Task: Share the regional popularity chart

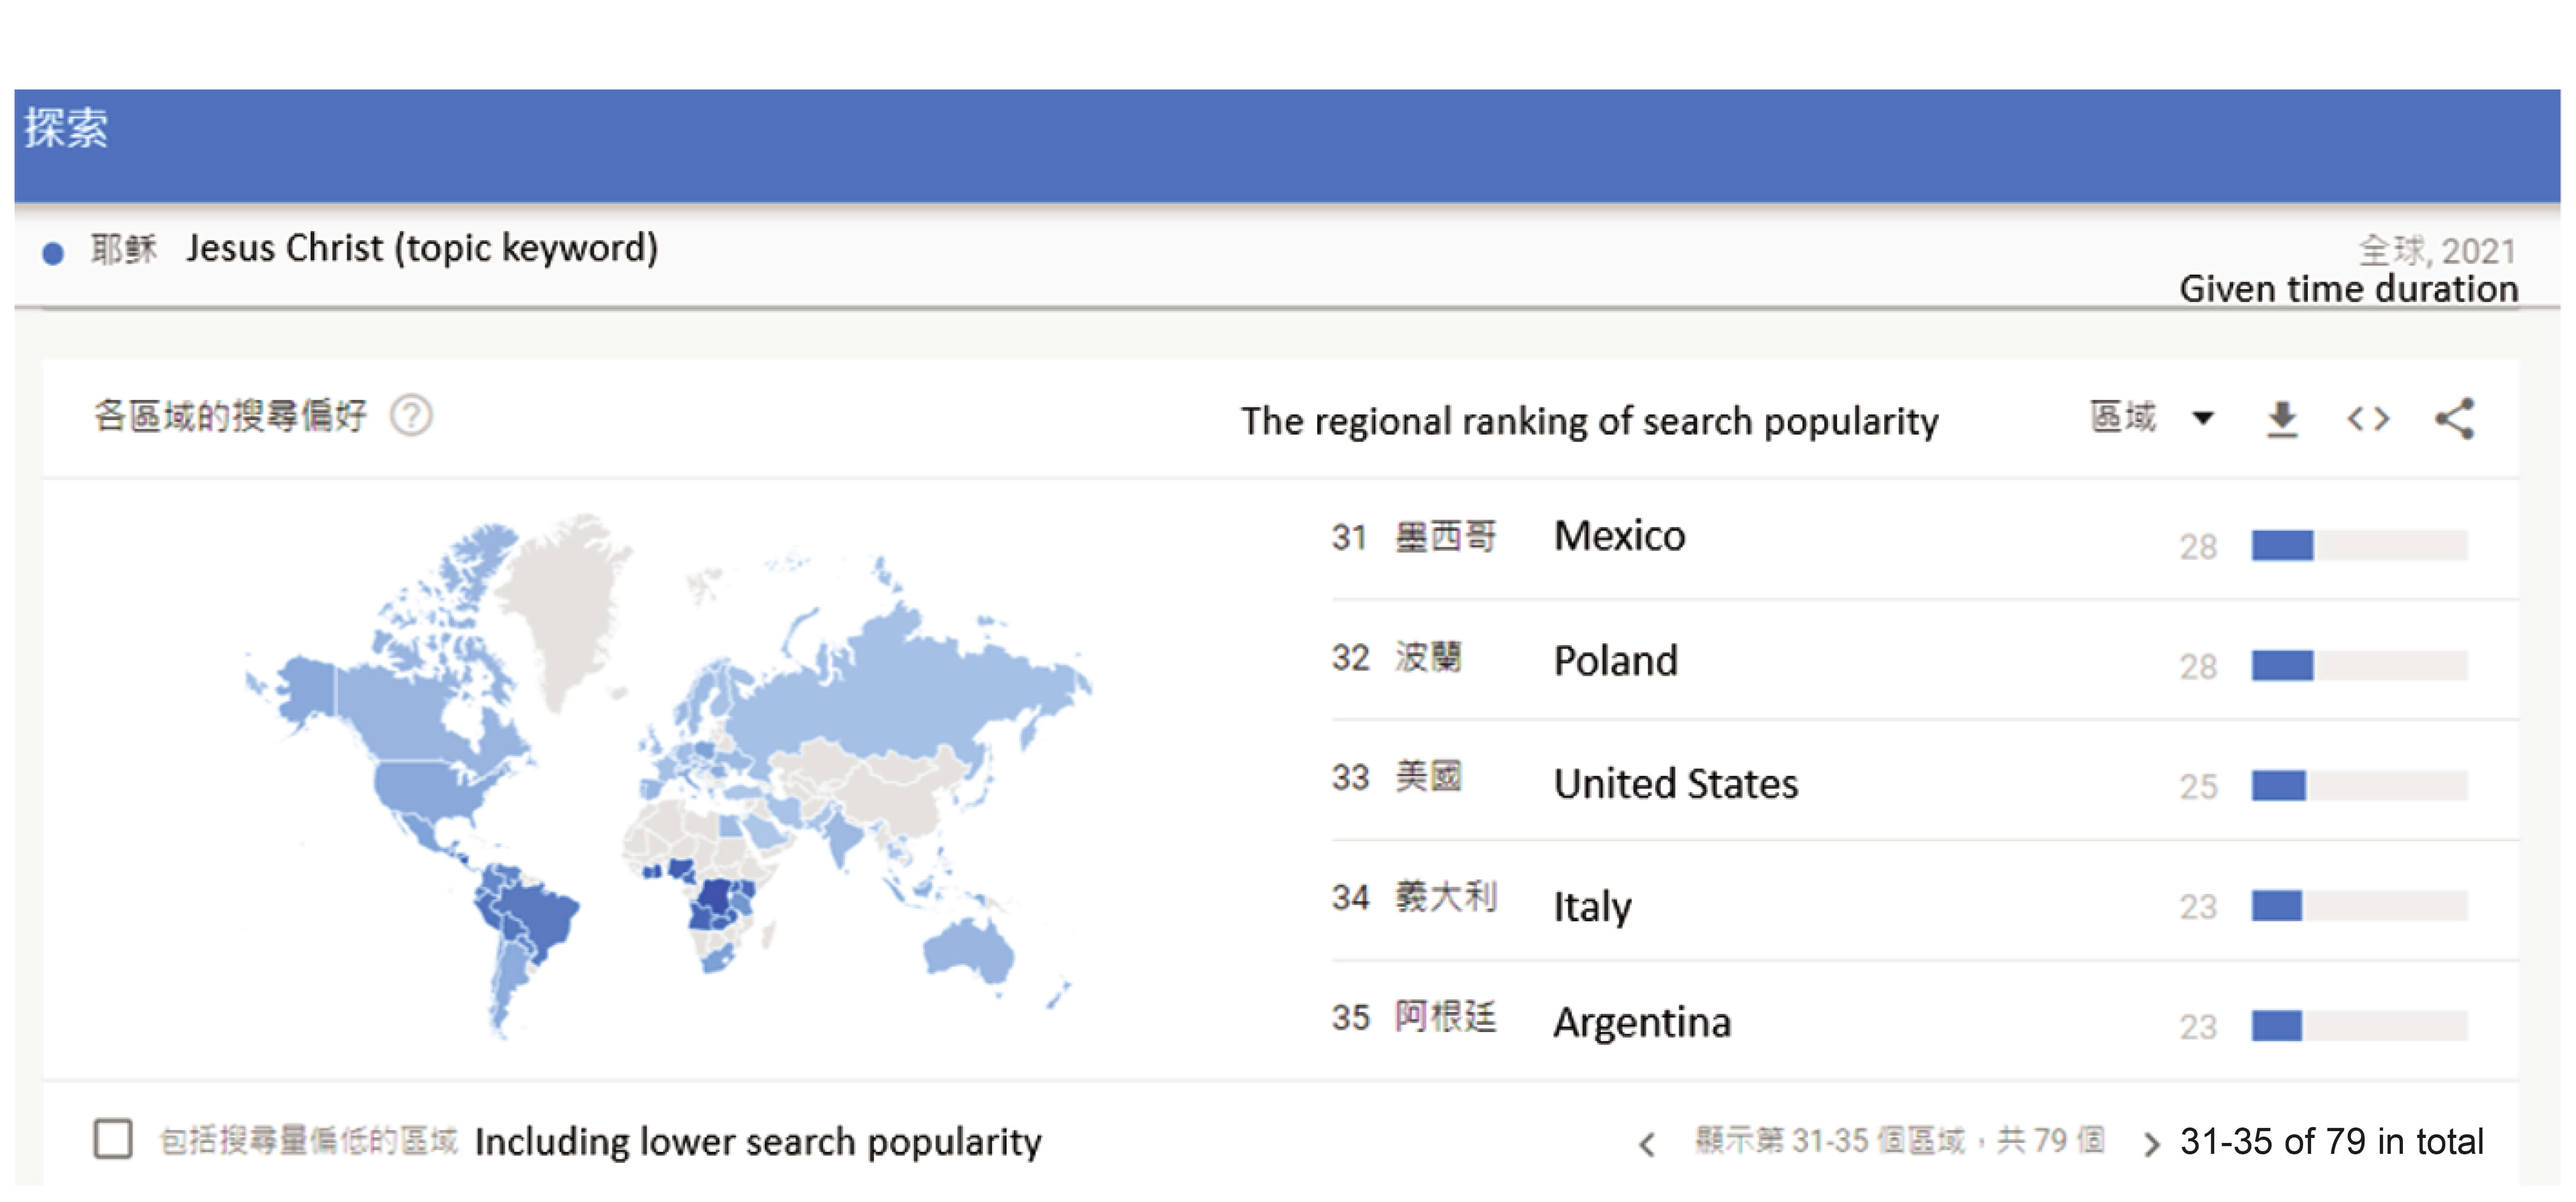Action: [2455, 419]
